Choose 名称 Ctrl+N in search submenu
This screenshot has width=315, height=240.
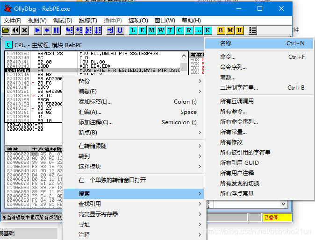tap(259, 43)
